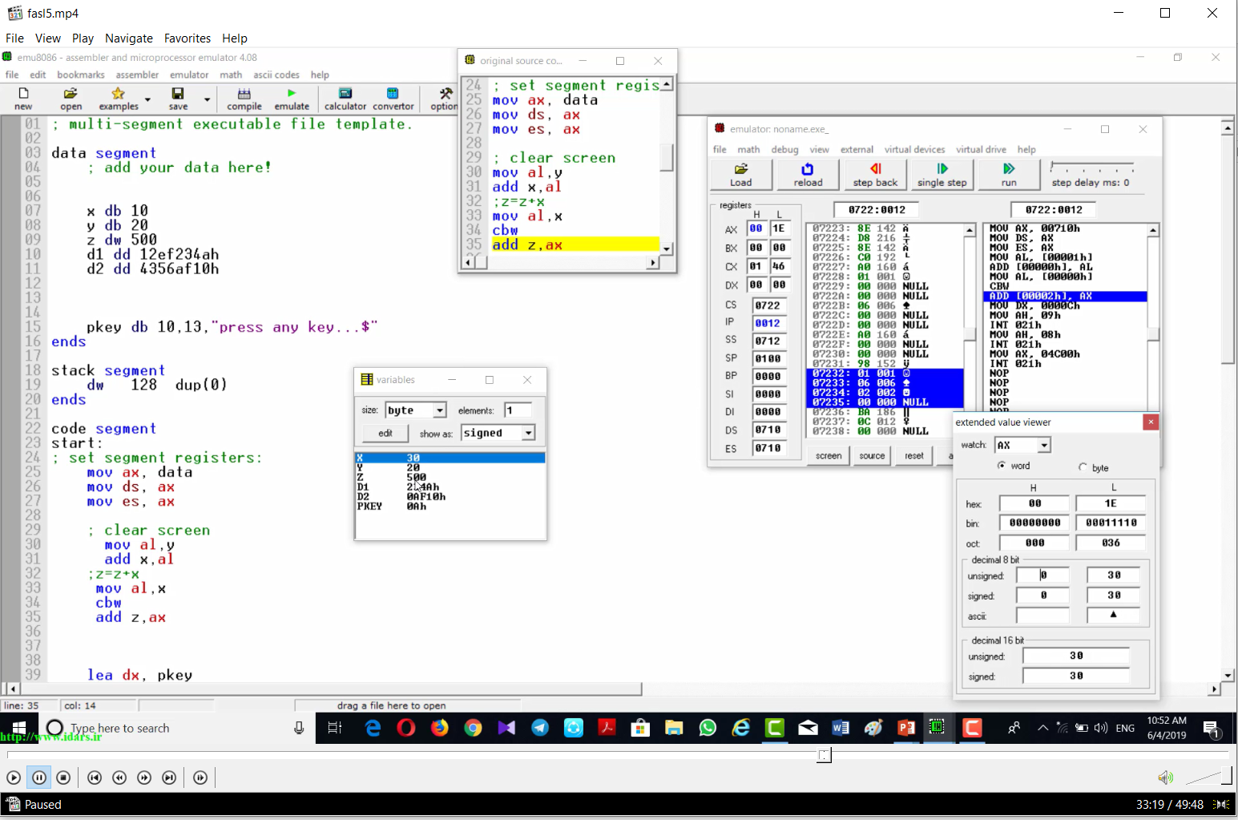
Task: Expand the watch AX dropdown
Action: [1043, 445]
